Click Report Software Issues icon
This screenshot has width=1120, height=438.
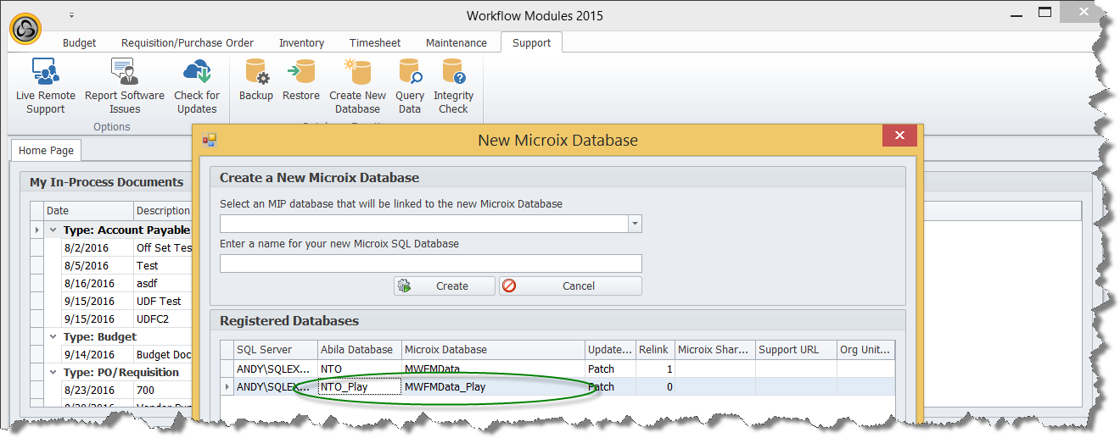125,86
